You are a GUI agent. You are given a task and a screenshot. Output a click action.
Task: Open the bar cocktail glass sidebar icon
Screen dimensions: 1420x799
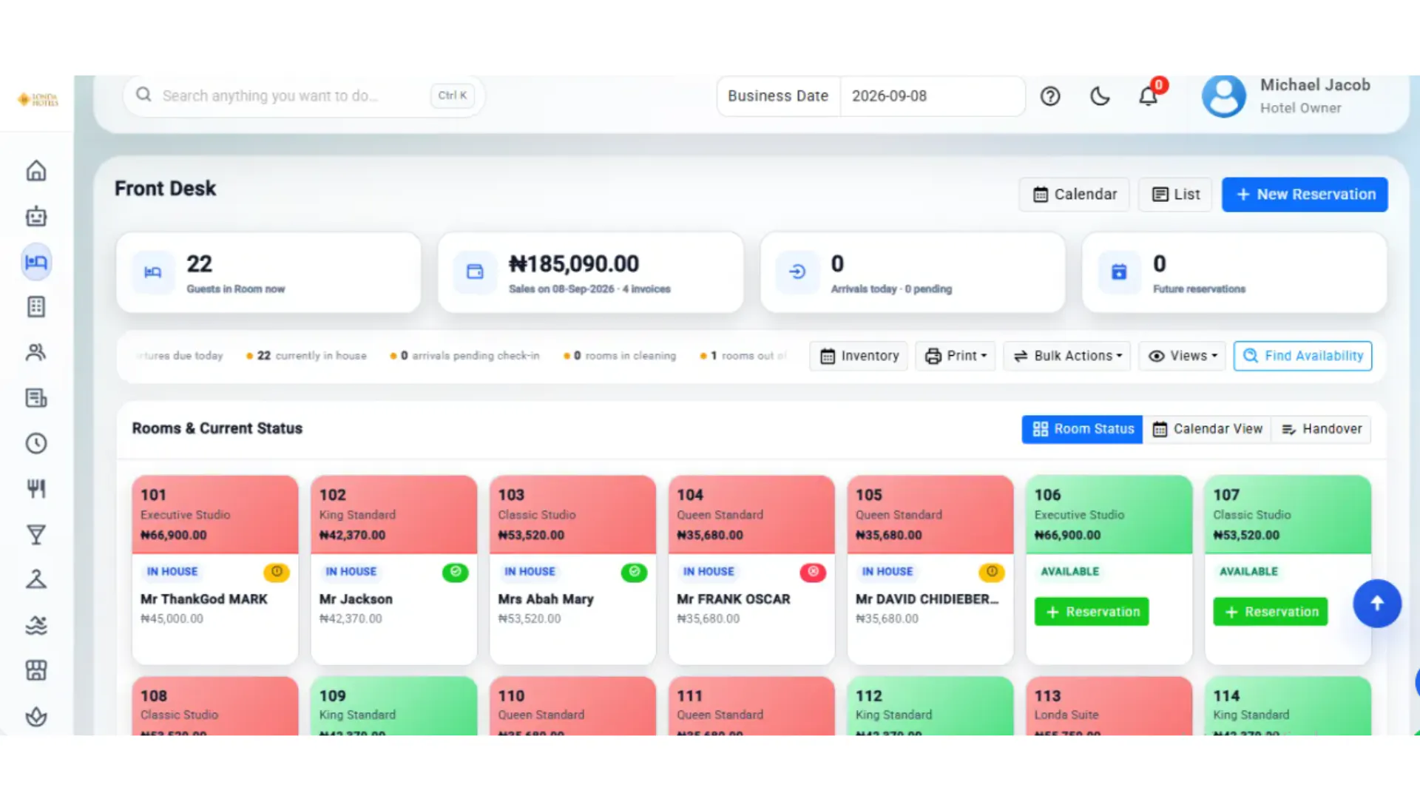[36, 534]
